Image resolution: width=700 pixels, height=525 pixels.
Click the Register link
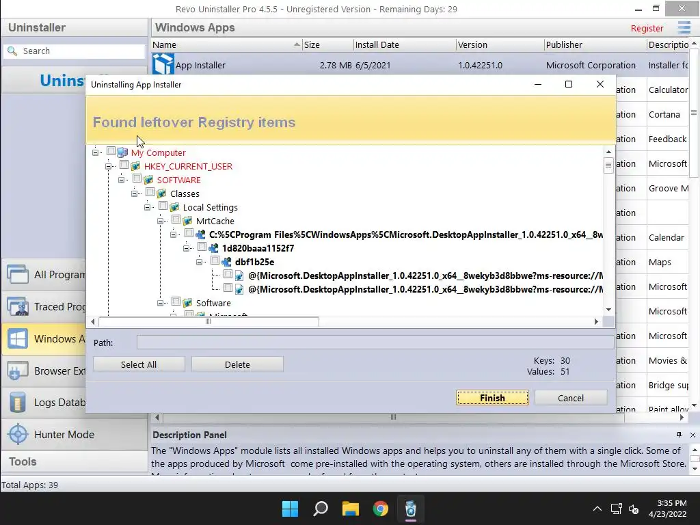point(647,28)
